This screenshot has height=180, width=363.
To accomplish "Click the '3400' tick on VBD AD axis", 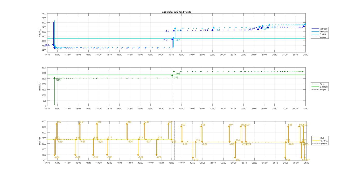I will (44, 50).
